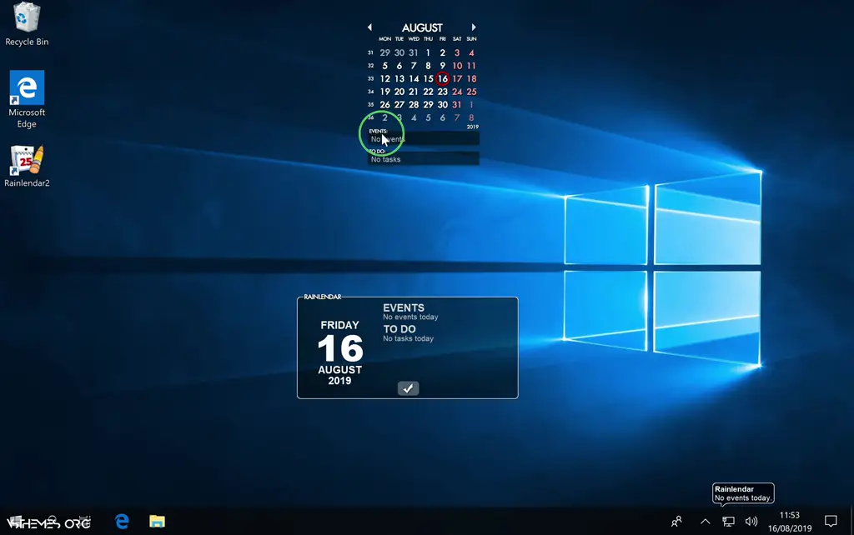
Task: Click the EVENTS heading in widget
Action: (x=404, y=307)
